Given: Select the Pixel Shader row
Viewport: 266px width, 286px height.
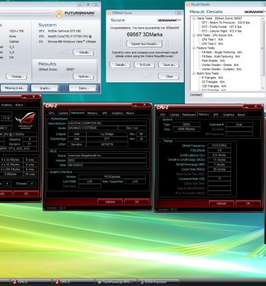Looking at the screenshot, I should click(213, 61).
